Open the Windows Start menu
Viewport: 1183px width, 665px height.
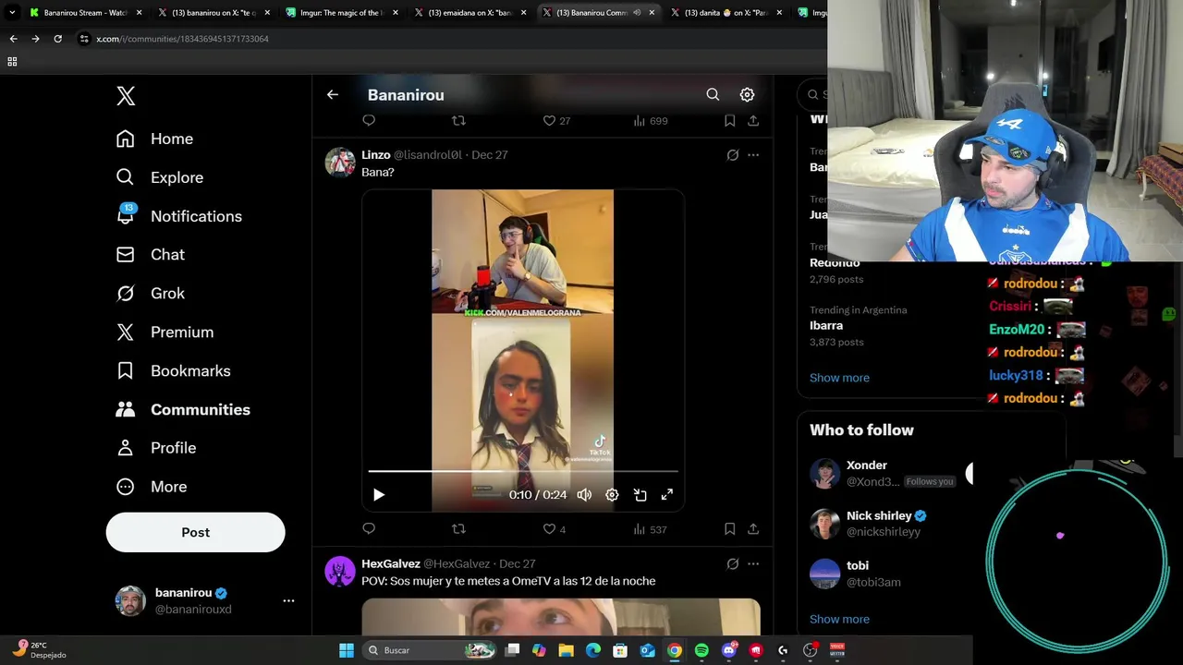click(x=347, y=650)
